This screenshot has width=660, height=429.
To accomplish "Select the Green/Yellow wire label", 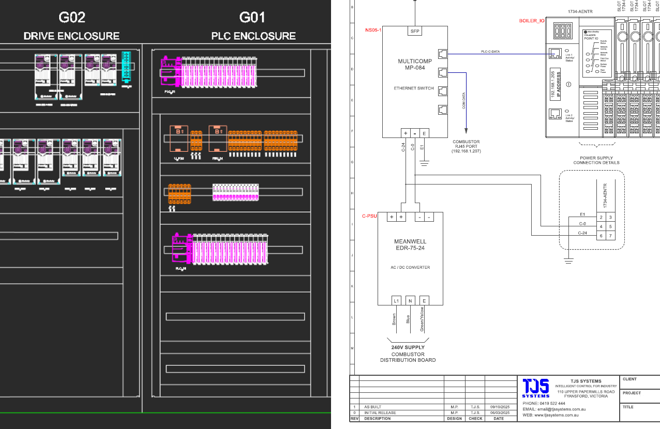I will (x=423, y=319).
